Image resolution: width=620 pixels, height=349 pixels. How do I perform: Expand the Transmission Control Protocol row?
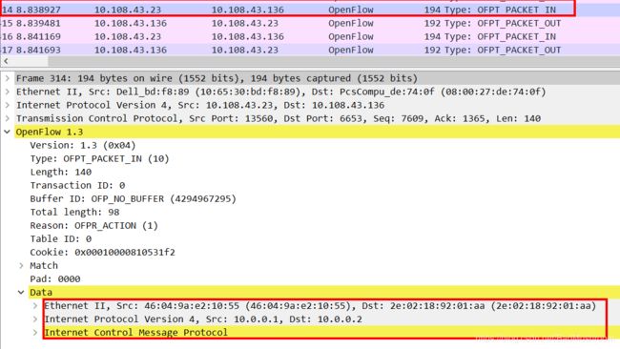7,118
